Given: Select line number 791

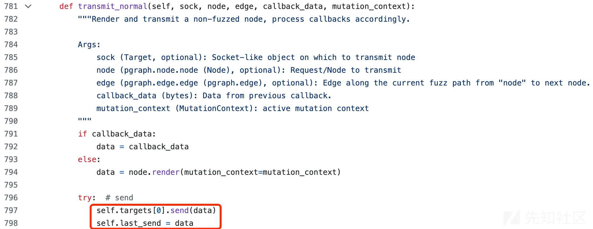Looking at the screenshot, I should (x=11, y=134).
